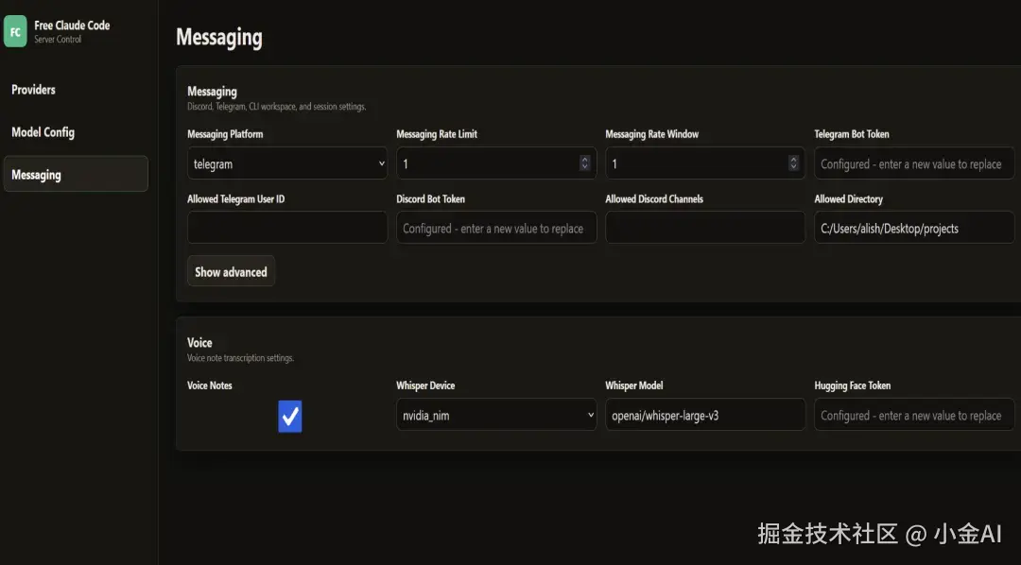
Task: Select the Messaging sidebar item
Action: coord(76,174)
